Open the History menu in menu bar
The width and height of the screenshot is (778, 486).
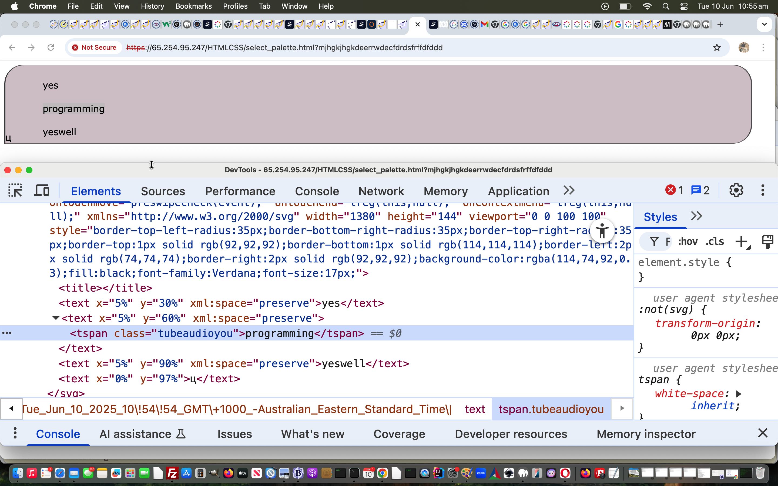(x=152, y=6)
